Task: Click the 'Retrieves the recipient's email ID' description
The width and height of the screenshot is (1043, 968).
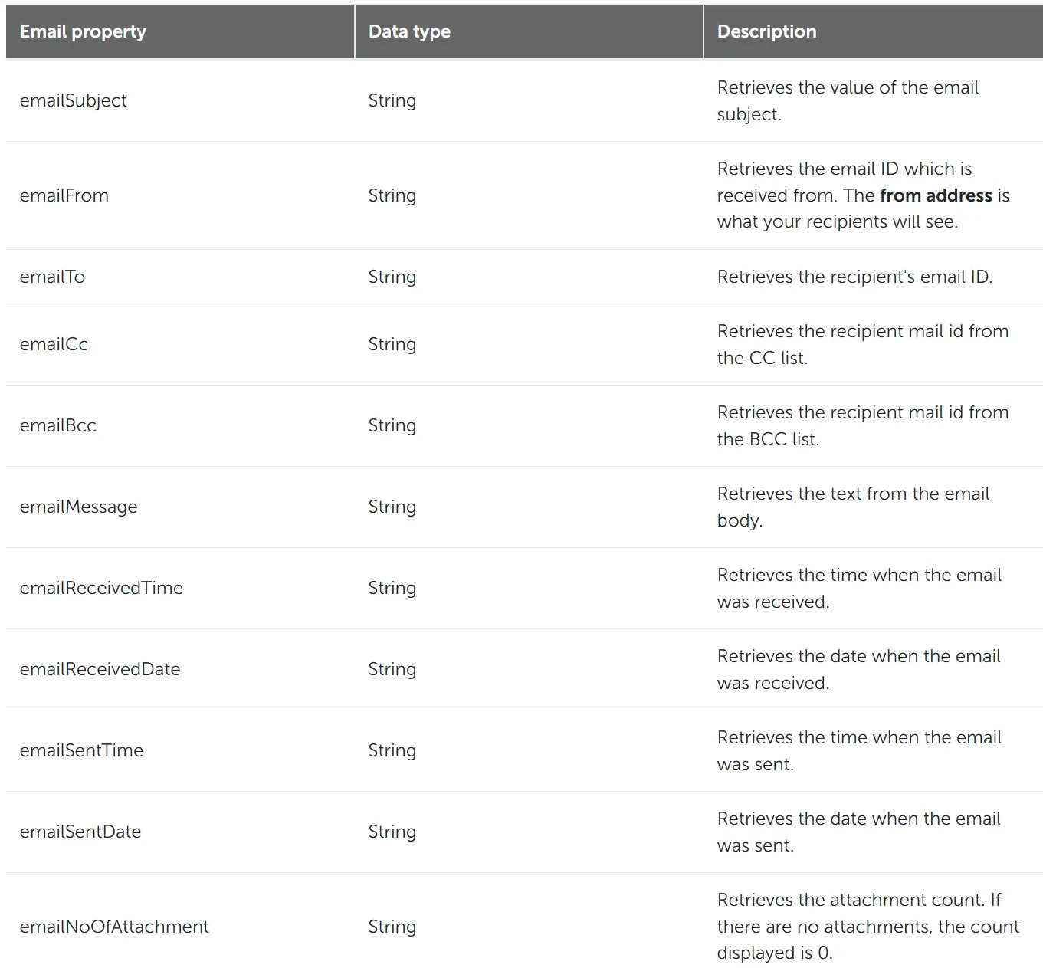Action: pyautogui.click(x=854, y=277)
